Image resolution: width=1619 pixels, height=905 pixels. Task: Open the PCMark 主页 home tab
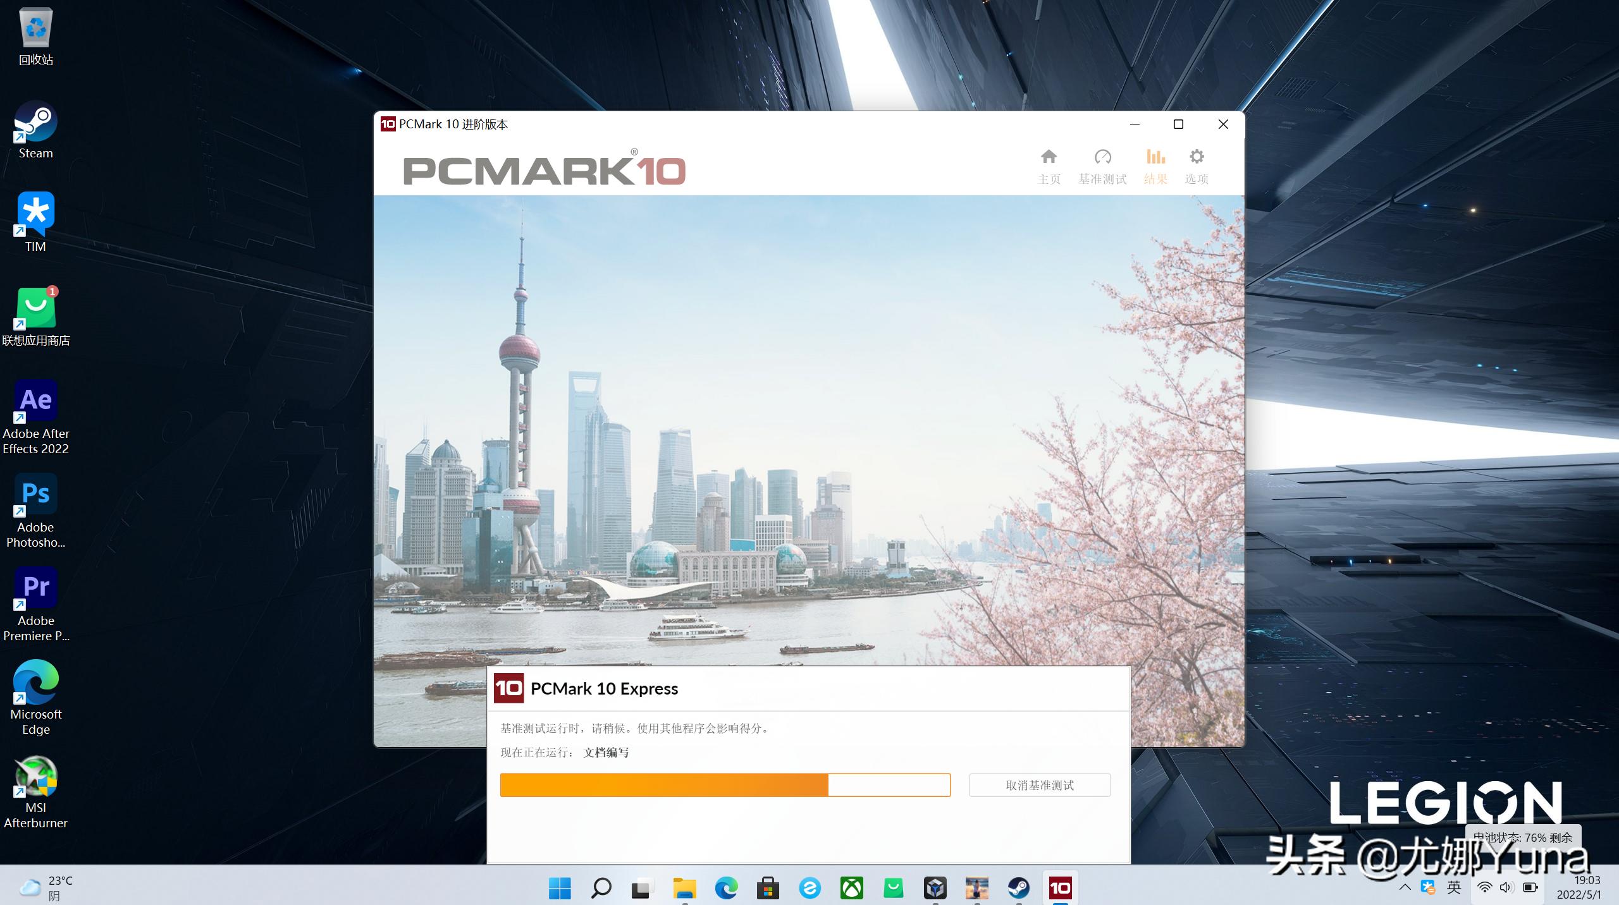[x=1049, y=166]
